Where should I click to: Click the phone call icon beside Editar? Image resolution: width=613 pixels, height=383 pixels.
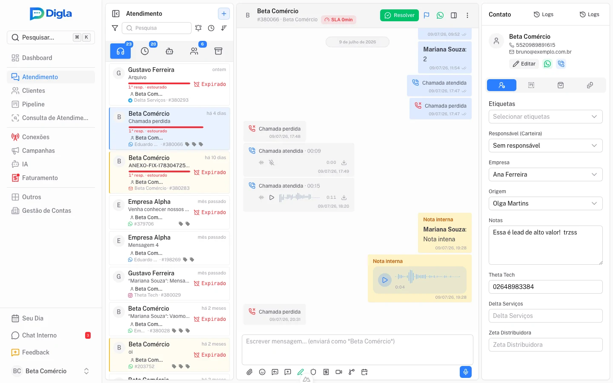coord(561,64)
